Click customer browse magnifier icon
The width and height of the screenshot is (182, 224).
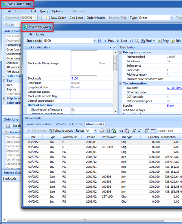[x=41, y=18]
